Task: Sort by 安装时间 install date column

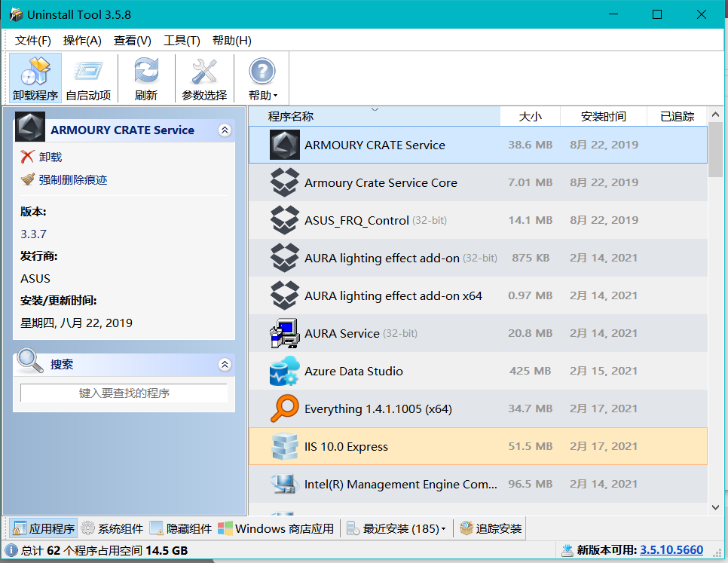Action: [x=604, y=117]
